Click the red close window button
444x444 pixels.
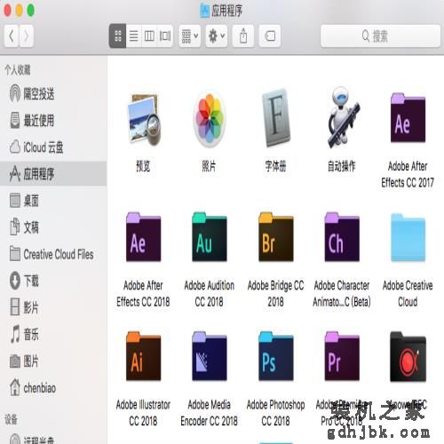point(7,10)
